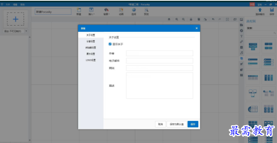Select the hyperlink chain icon in side strip
Viewport: 277px width, 143px height.
pos(241,42)
